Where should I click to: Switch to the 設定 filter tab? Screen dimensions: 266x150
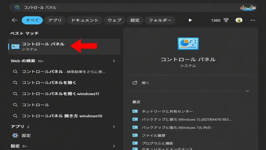click(135, 20)
